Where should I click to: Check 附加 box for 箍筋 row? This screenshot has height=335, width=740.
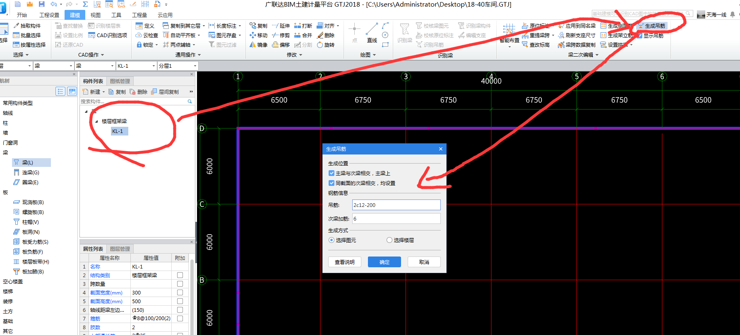pos(180,318)
